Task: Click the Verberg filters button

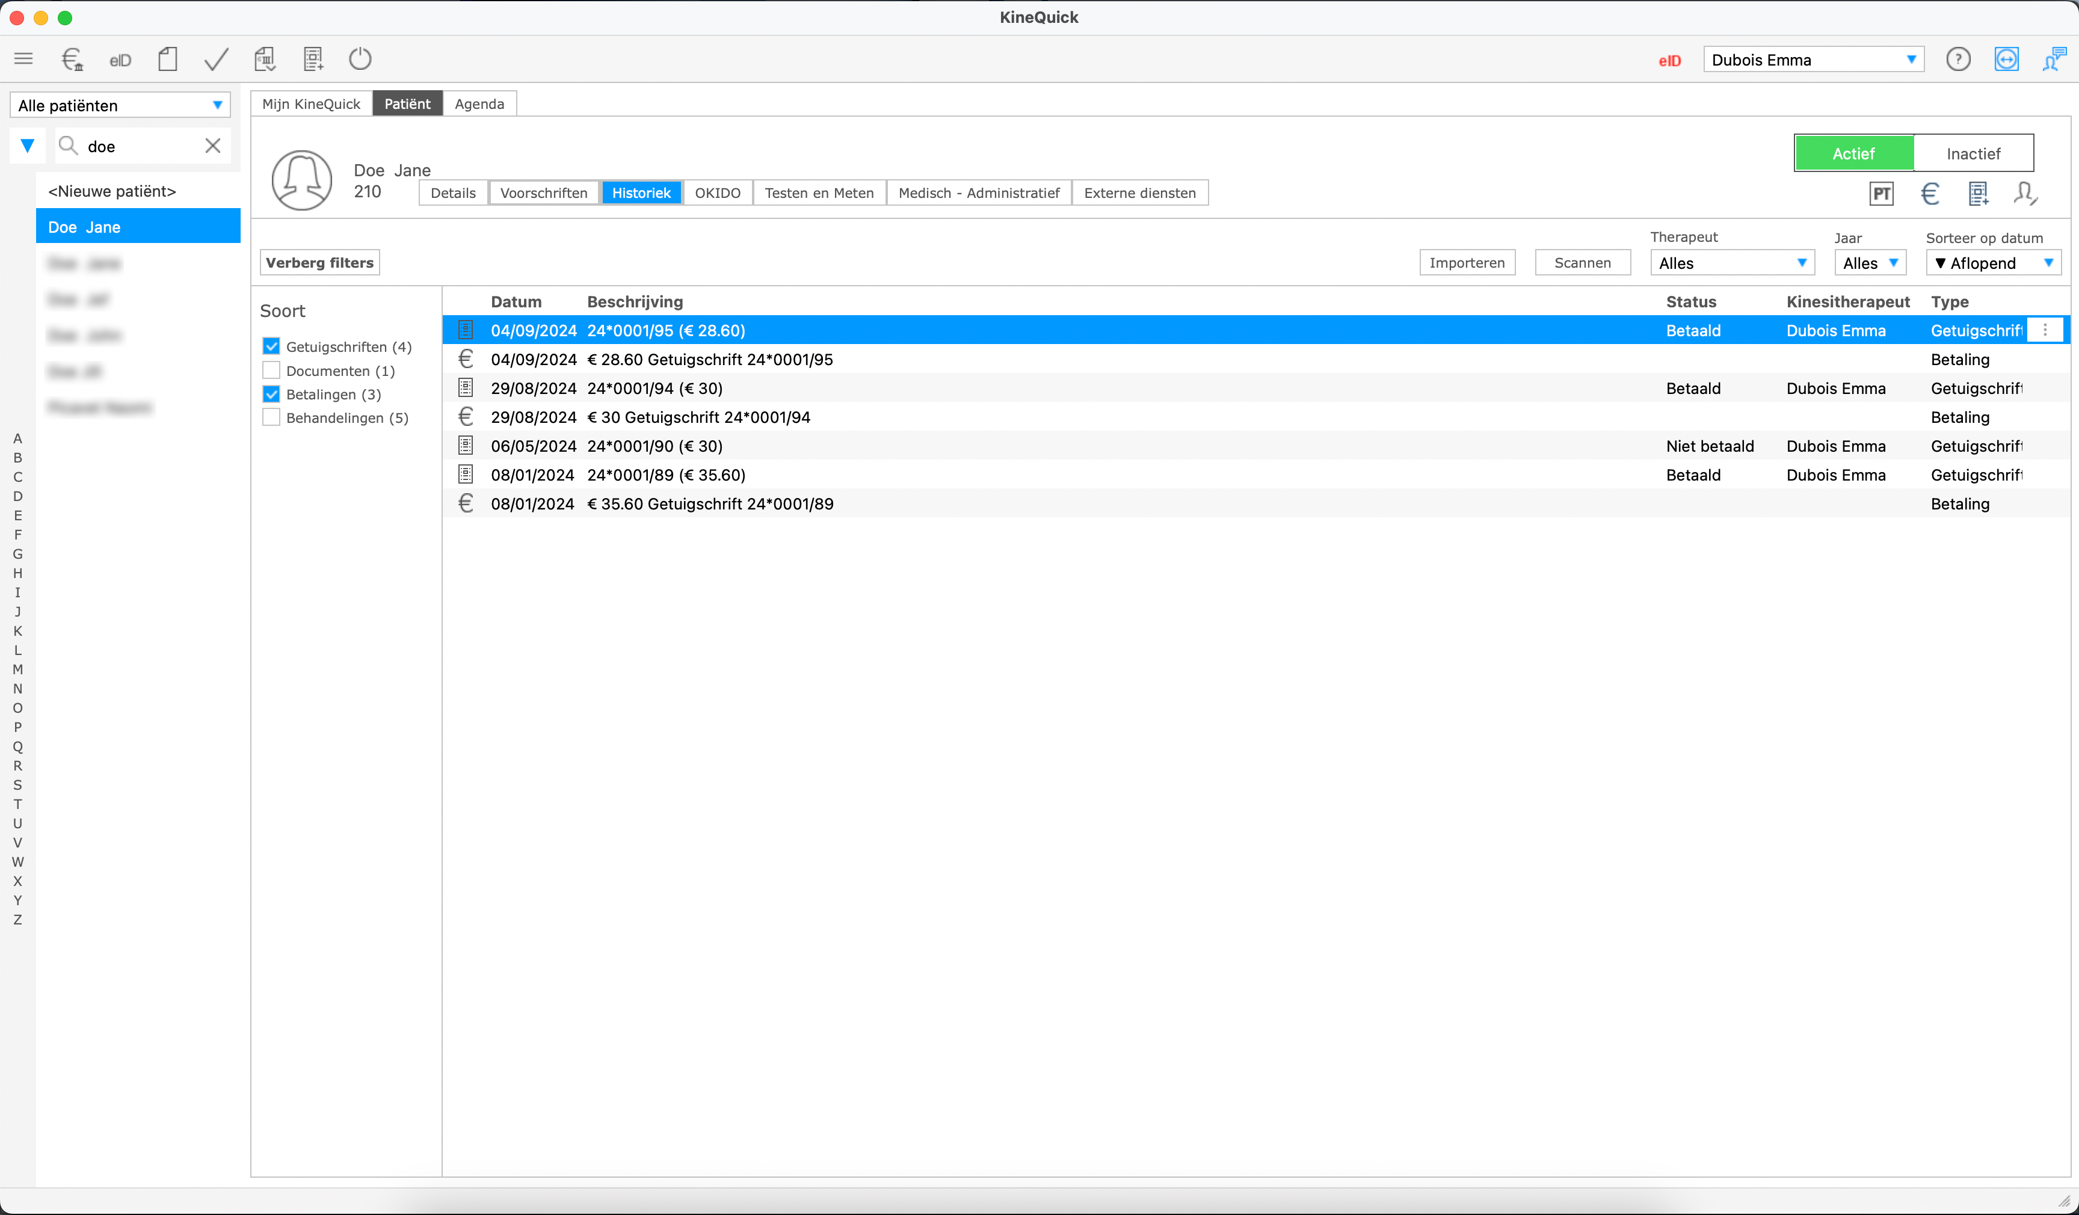Action: click(x=319, y=262)
